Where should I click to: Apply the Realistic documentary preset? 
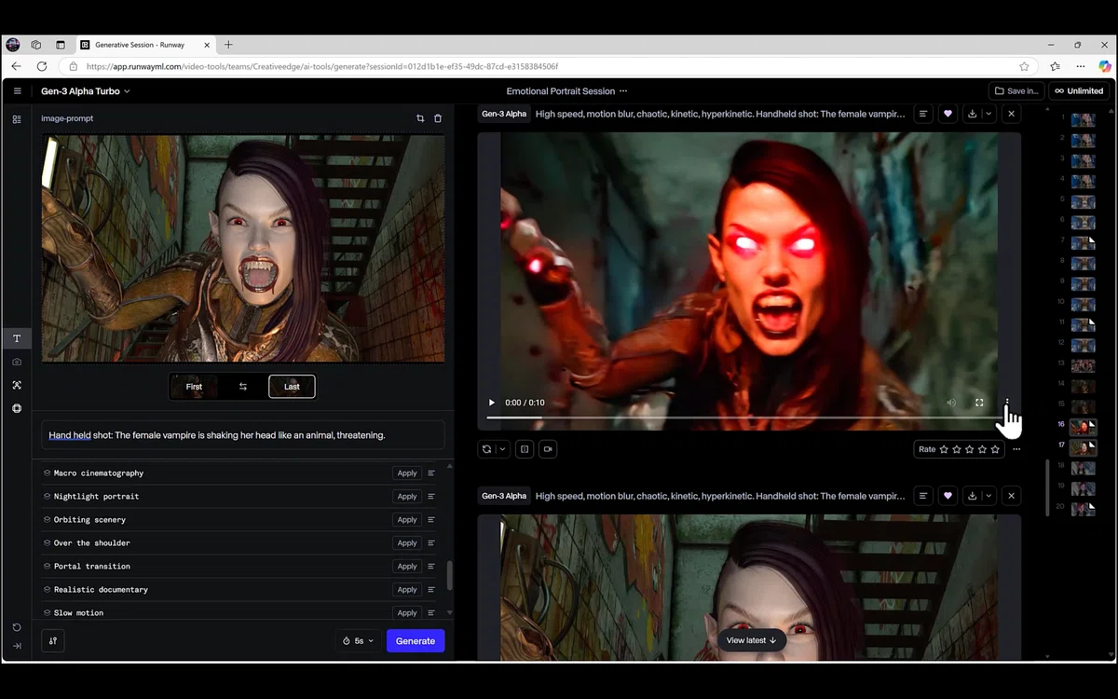[407, 590]
